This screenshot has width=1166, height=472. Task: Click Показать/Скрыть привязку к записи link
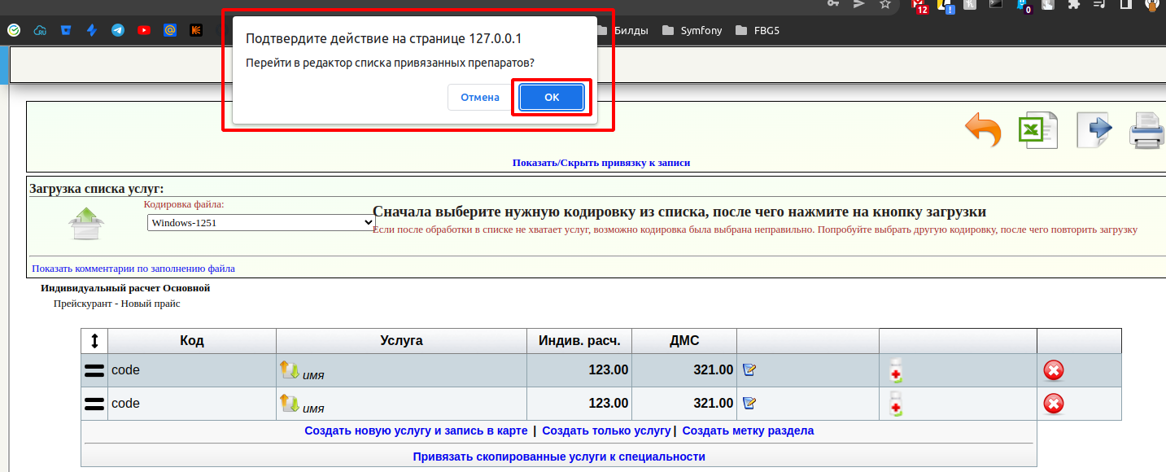pyautogui.click(x=600, y=163)
